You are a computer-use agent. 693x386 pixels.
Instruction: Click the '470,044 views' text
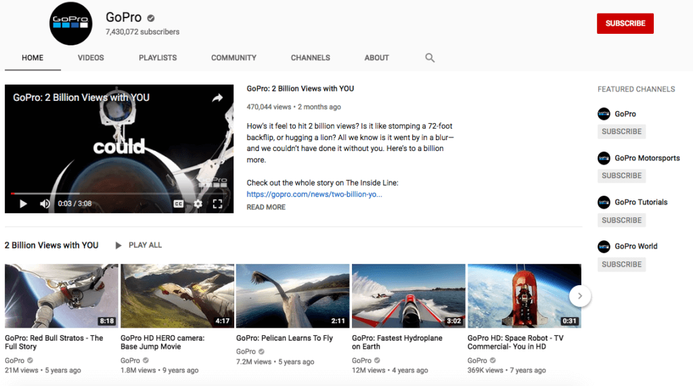tap(269, 107)
